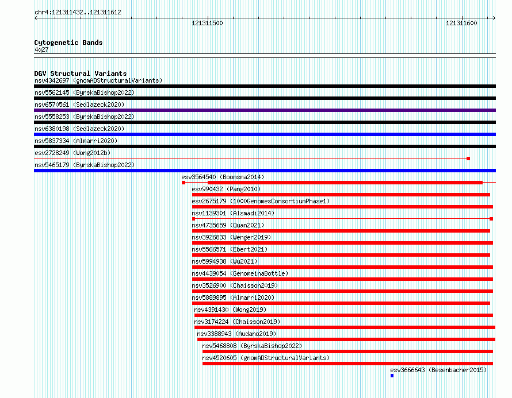
Task: Select the 4q27 band label
Action: click(x=41, y=49)
